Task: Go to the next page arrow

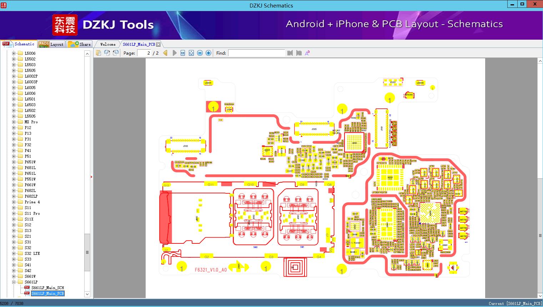Action: (175, 53)
